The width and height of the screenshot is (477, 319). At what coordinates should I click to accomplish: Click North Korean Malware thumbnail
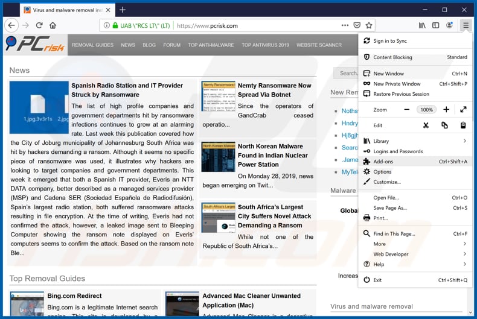pos(218,157)
